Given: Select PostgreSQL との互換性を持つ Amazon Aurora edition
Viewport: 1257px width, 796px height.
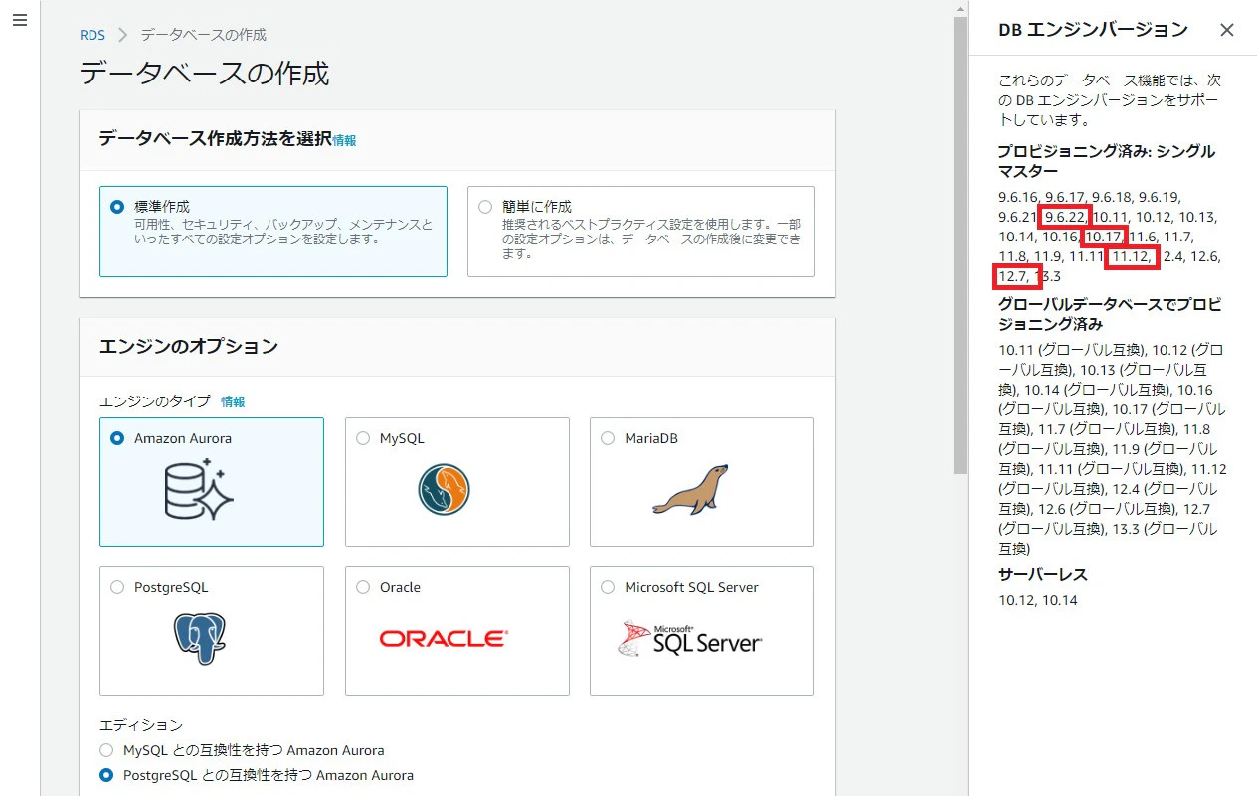Looking at the screenshot, I should click(106, 775).
